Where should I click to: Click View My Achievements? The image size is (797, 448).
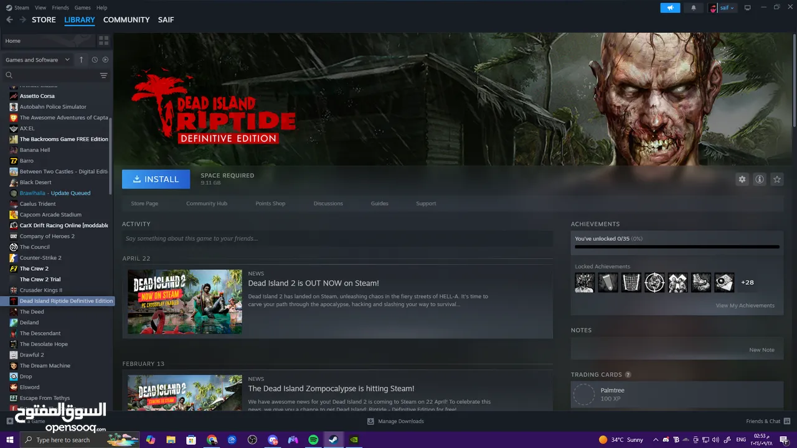(x=745, y=306)
